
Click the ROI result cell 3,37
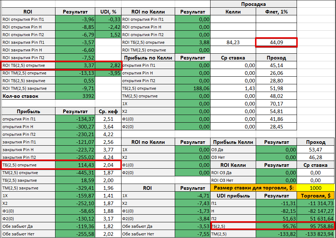[x=75, y=65]
